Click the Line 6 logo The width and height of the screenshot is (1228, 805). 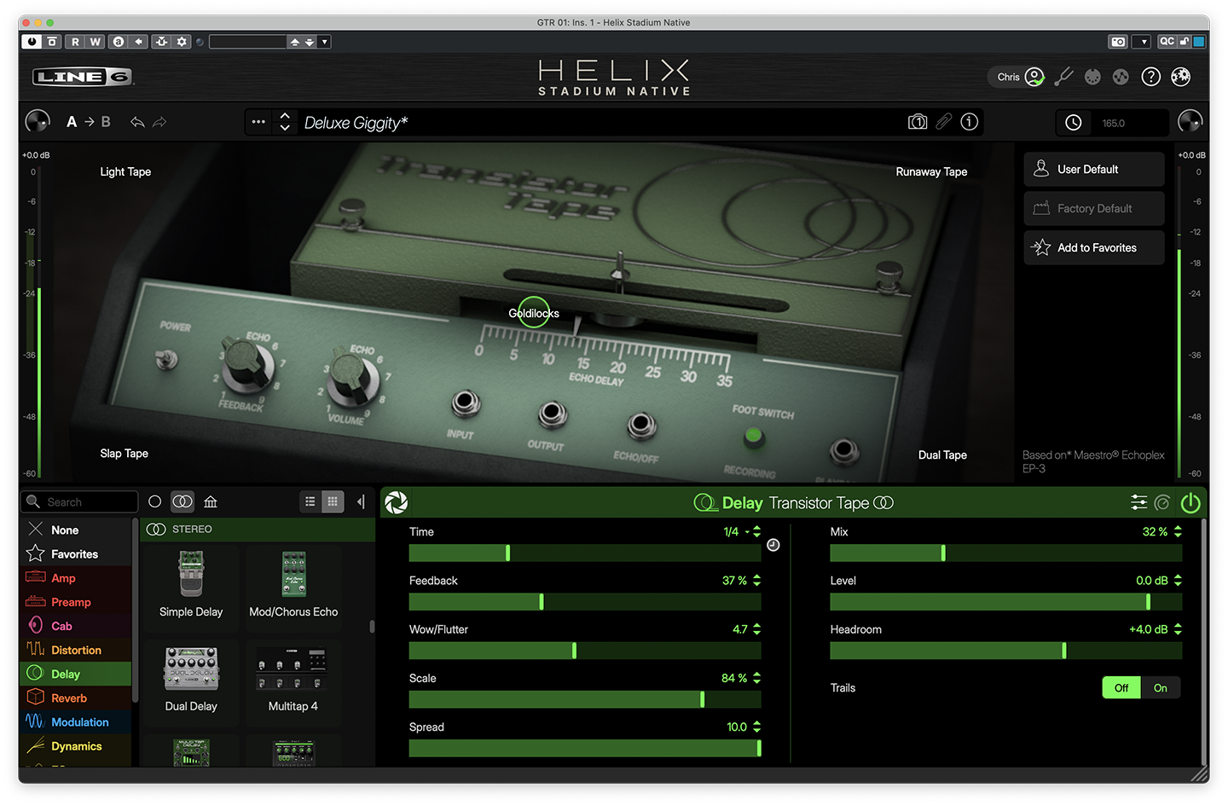(83, 77)
